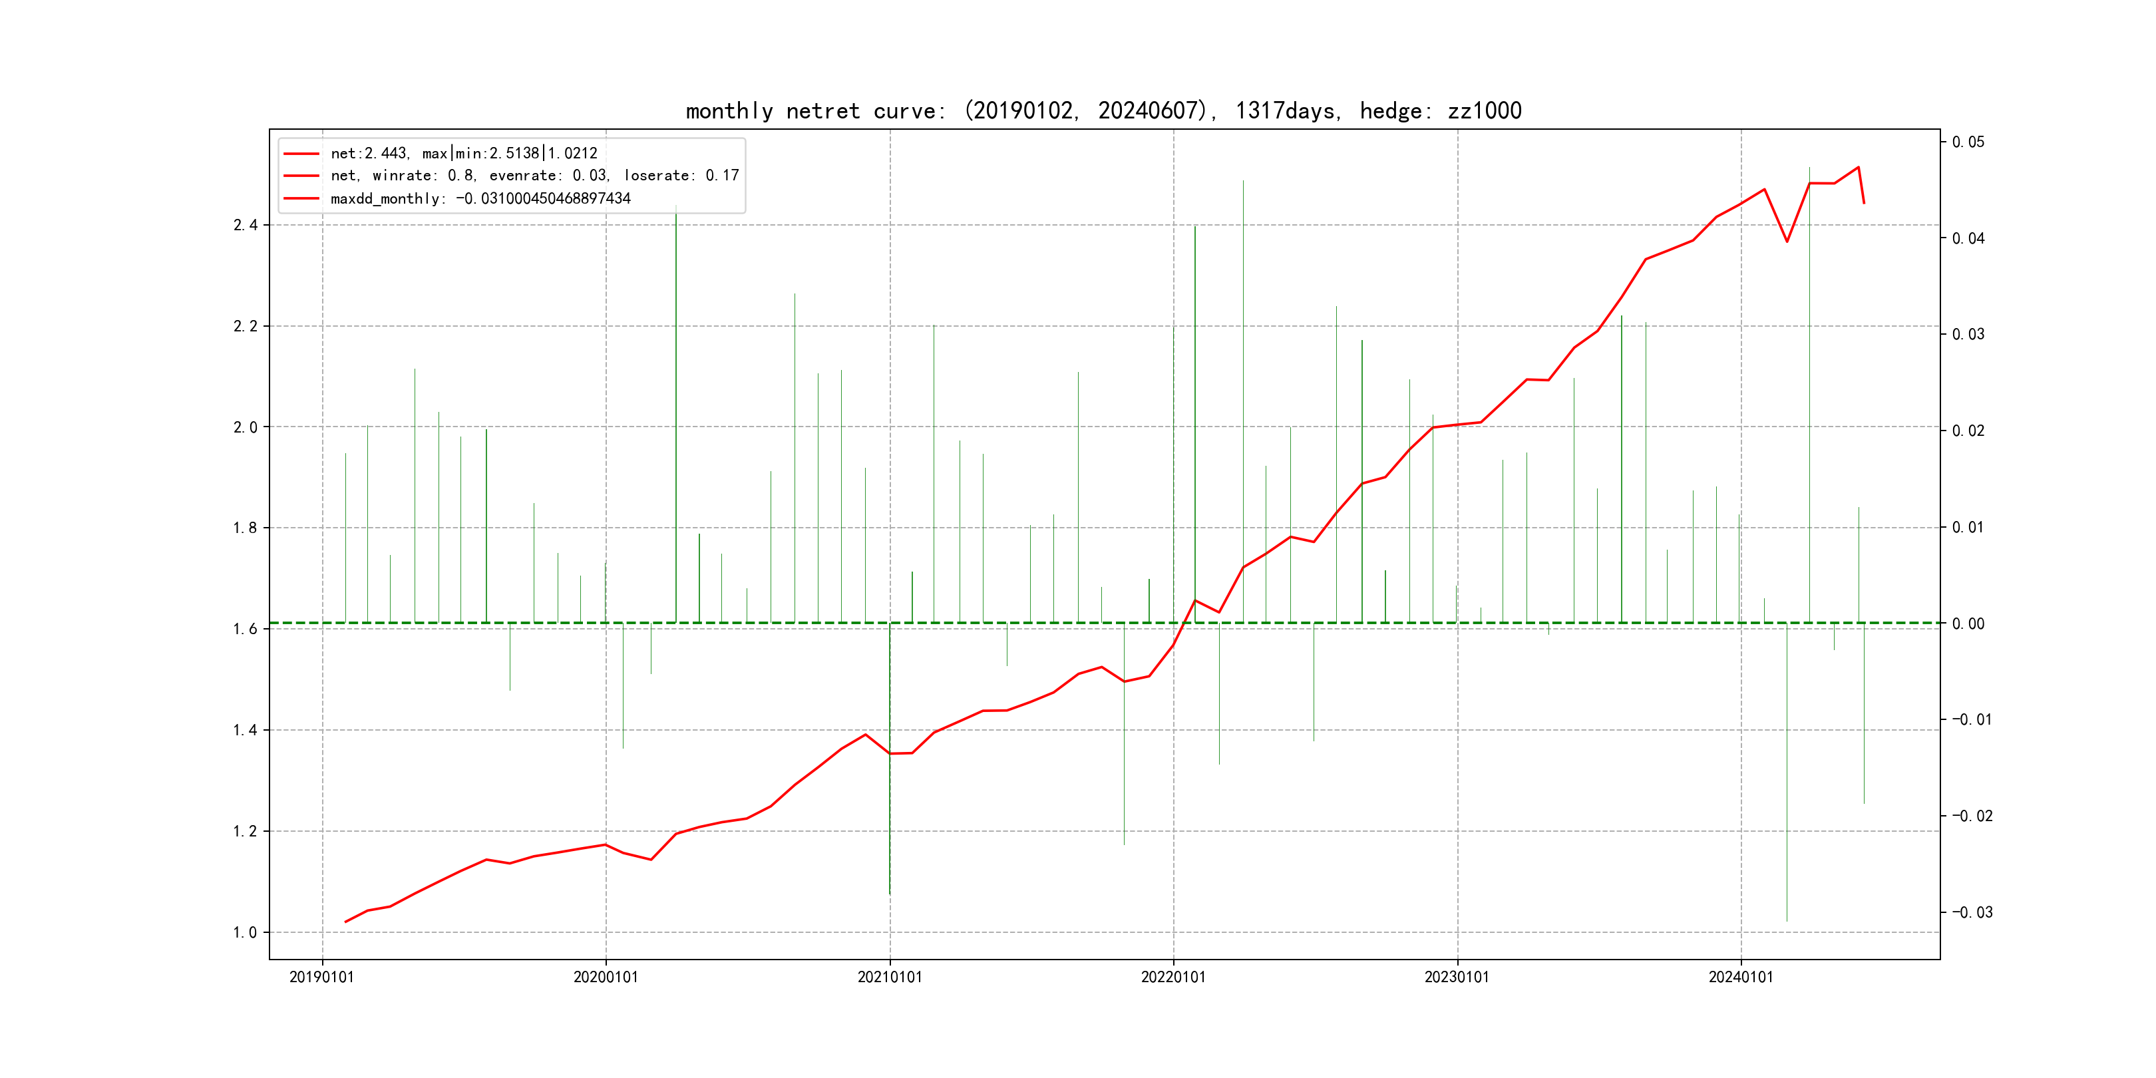Click the 20200101 x-axis label
Image resolution: width=2156 pixels, height=1078 pixels.
click(x=605, y=978)
